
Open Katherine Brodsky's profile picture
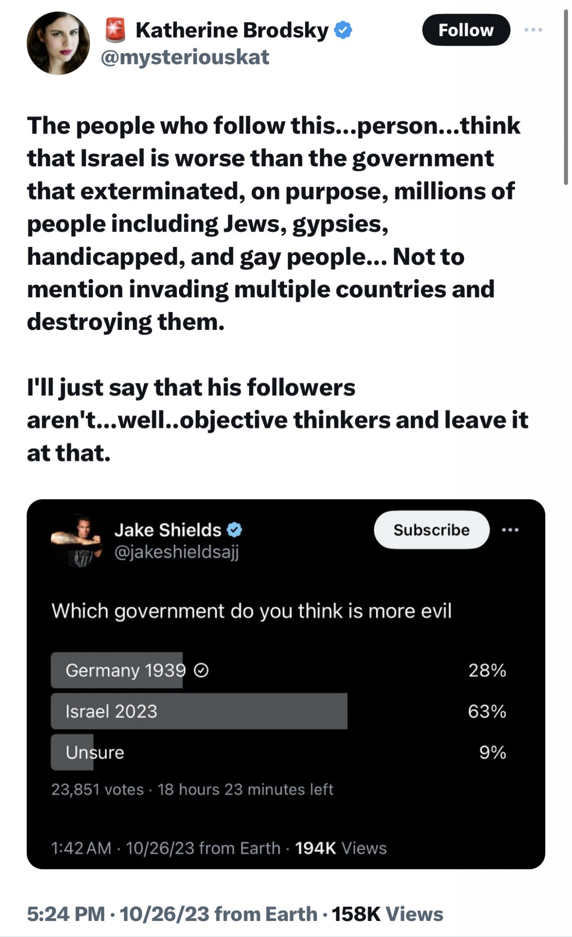(x=58, y=43)
